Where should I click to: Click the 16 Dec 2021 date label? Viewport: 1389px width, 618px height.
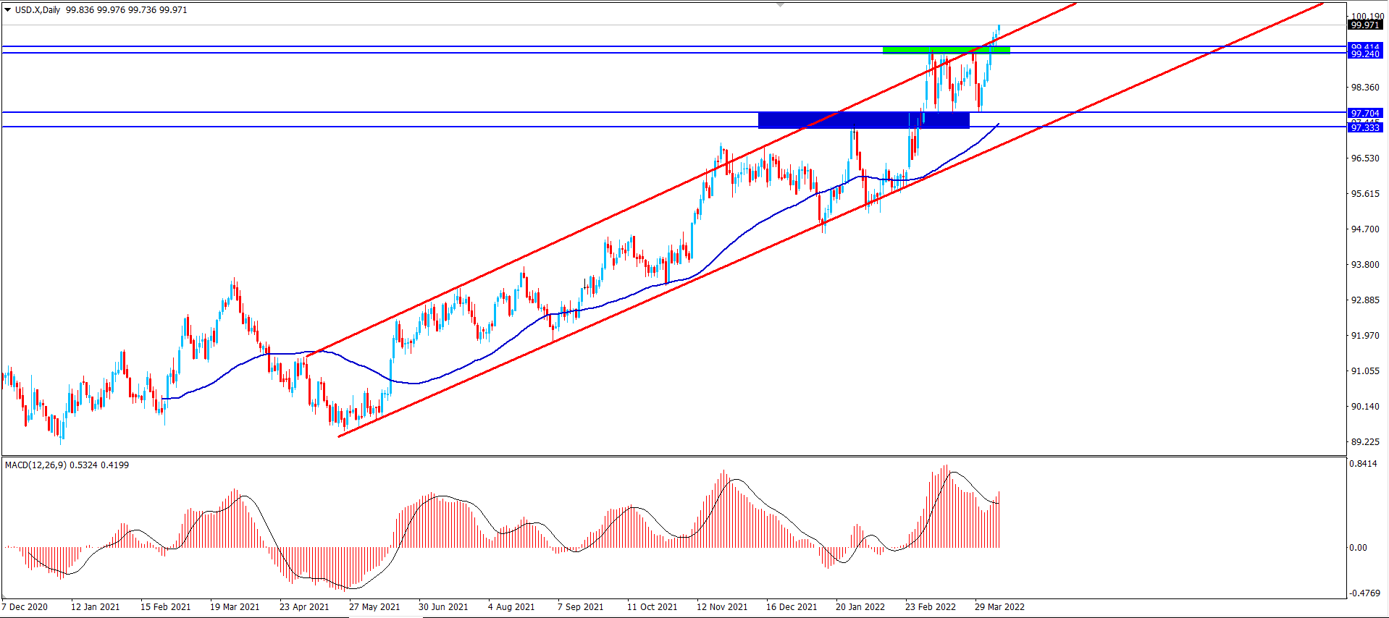point(792,607)
